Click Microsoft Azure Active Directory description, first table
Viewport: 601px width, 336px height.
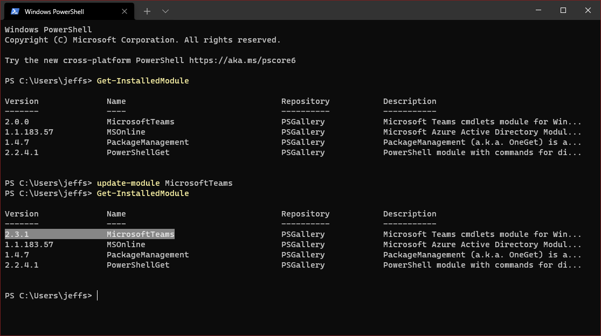coord(482,132)
